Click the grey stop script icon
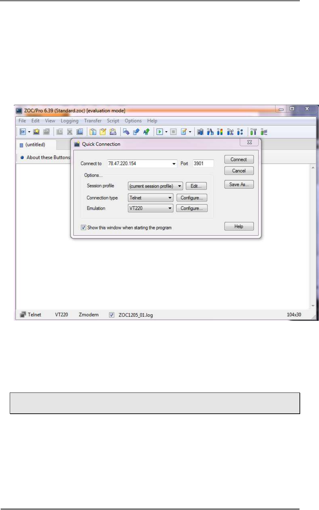The image size is (319, 510). pos(173,132)
